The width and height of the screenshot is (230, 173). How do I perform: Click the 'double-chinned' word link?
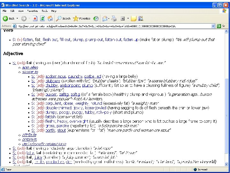[x=58, y=108]
